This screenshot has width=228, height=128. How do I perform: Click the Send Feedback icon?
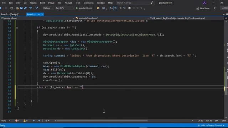click(x=215, y=8)
